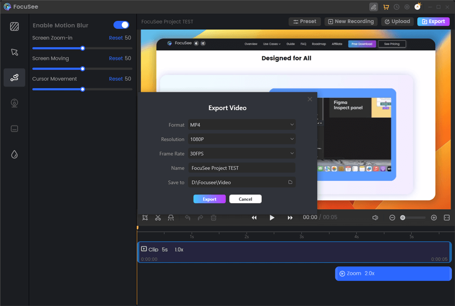Open the background settings sidebar icon

coord(14,27)
